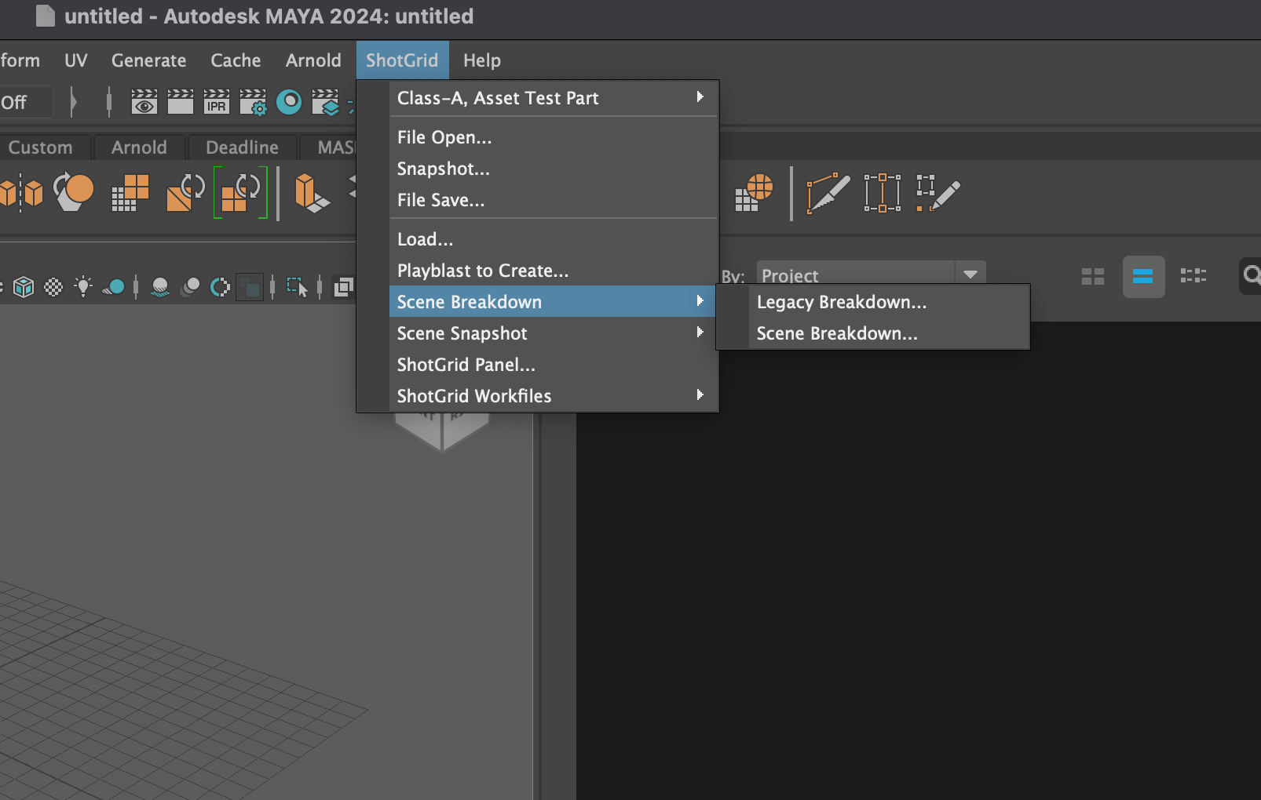Select the Multi-Cut knife tool icon
The image size is (1261, 800).
pyautogui.click(x=828, y=193)
